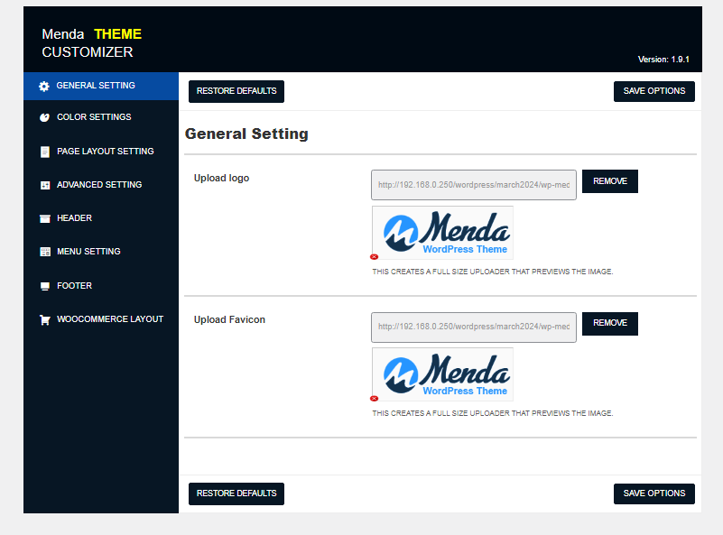Open Advanced Setting via its sidebar icon

point(44,185)
